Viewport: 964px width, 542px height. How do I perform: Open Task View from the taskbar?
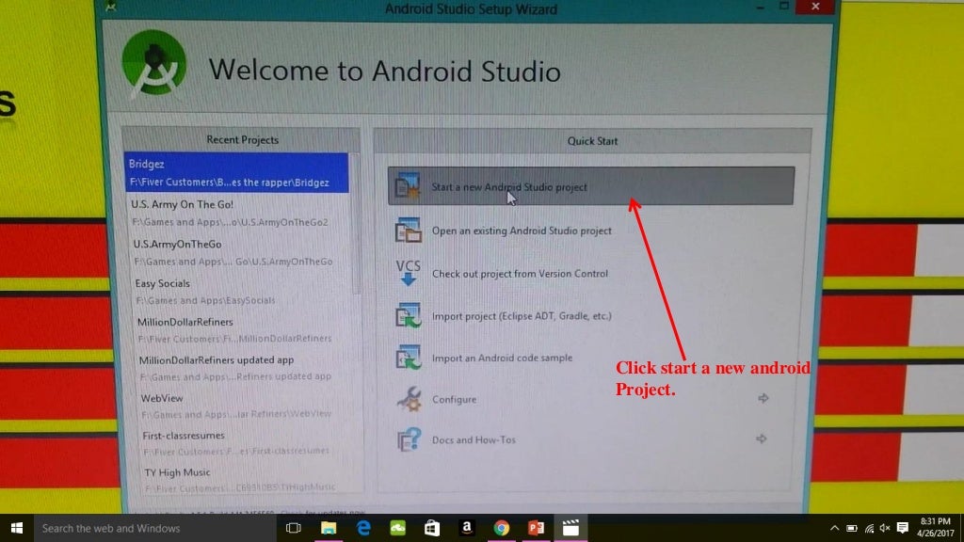click(294, 528)
